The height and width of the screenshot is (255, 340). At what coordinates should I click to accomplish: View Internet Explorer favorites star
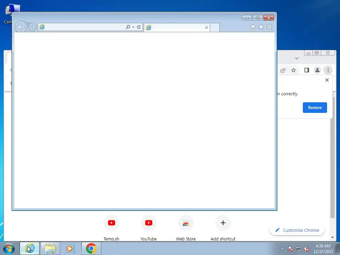pyautogui.click(x=261, y=27)
